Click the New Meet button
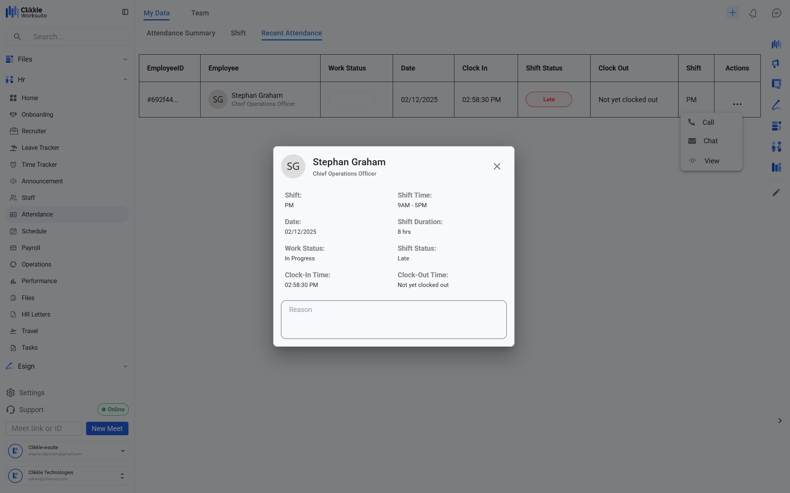Viewport: 790px width, 493px height. tap(107, 428)
